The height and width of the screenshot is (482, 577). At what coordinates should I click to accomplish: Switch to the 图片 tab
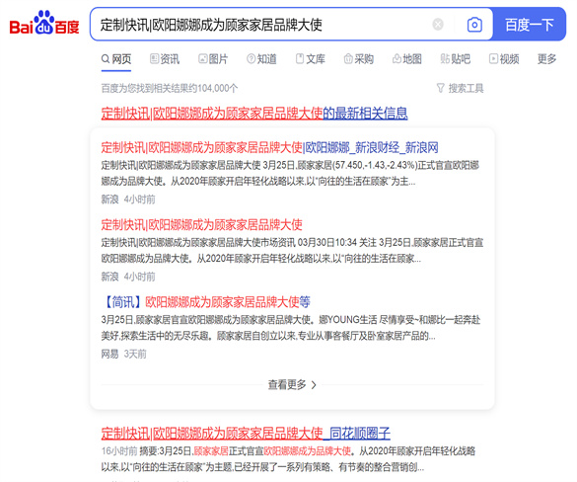(213, 59)
